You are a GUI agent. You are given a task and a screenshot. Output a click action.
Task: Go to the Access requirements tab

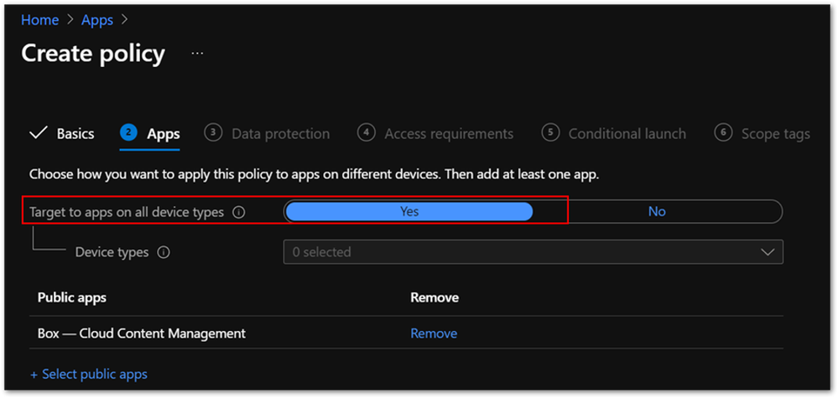pyautogui.click(x=449, y=134)
